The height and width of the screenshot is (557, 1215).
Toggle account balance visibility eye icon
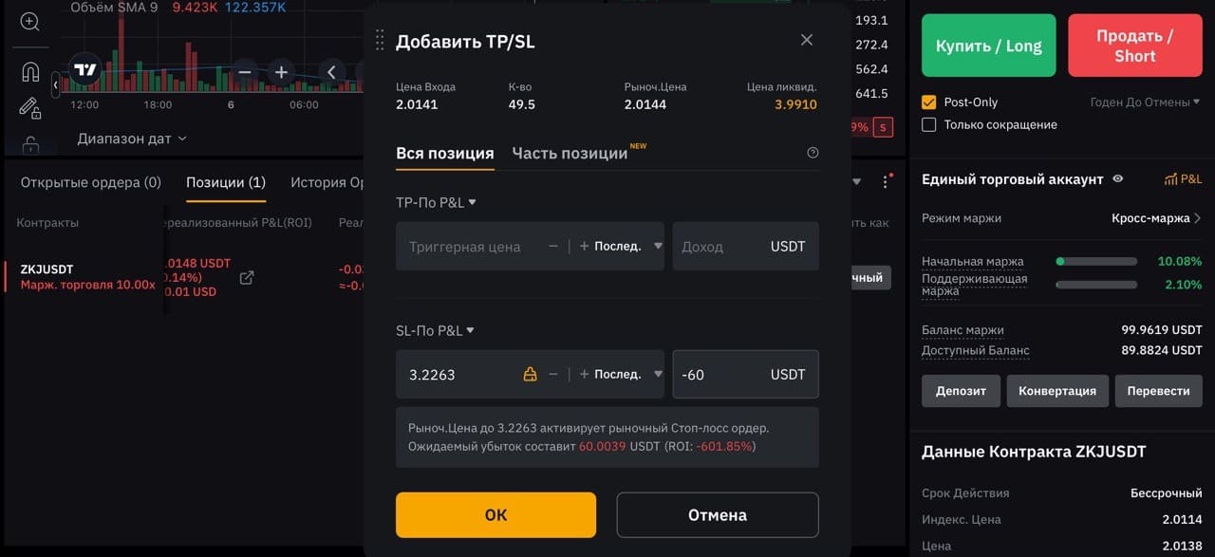1117,178
